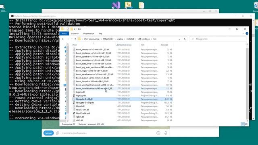Click command prompt scroll down arrow
The image size is (258, 145).
pos(253,118)
